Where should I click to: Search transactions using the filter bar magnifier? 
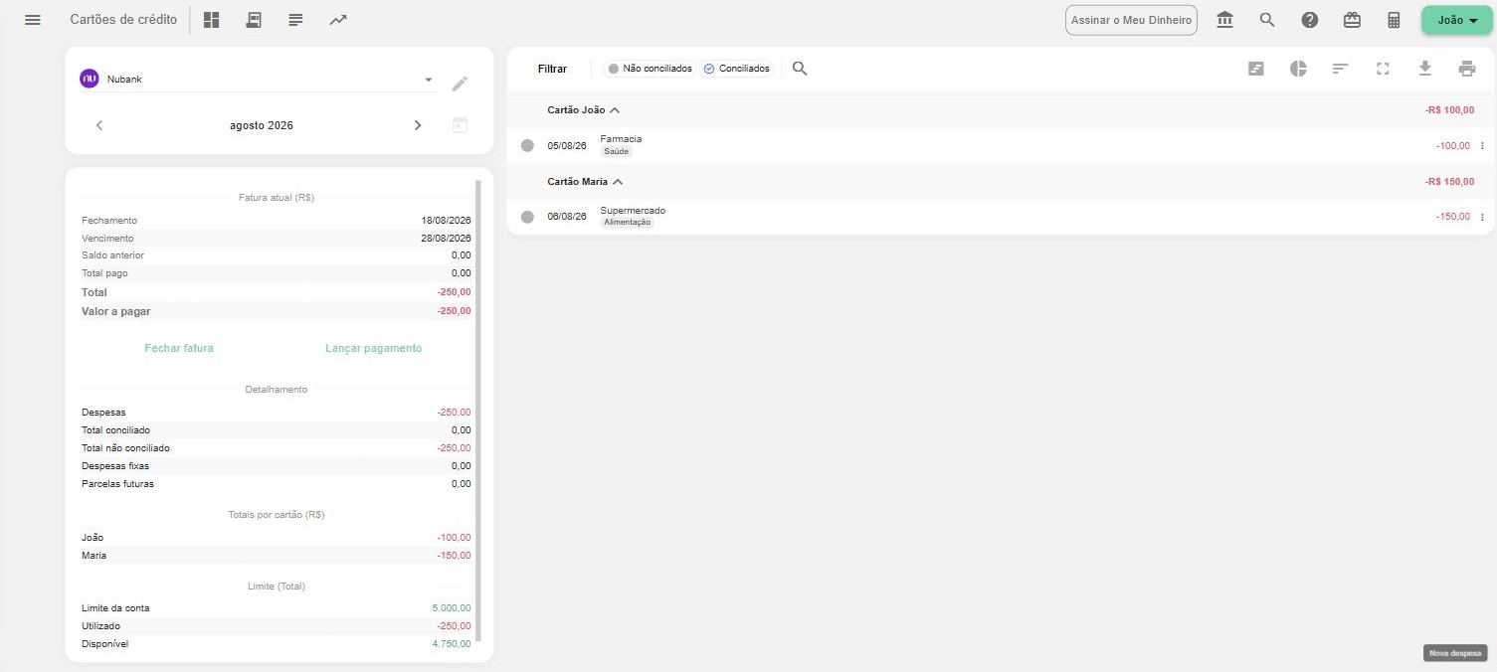[800, 69]
